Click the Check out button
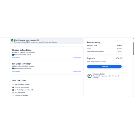The width and height of the screenshot is (134, 134). point(104,66)
